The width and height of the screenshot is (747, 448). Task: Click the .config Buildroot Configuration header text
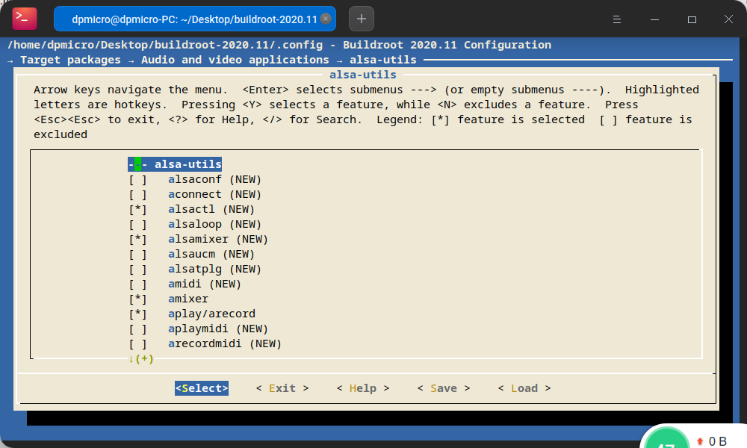coord(279,45)
